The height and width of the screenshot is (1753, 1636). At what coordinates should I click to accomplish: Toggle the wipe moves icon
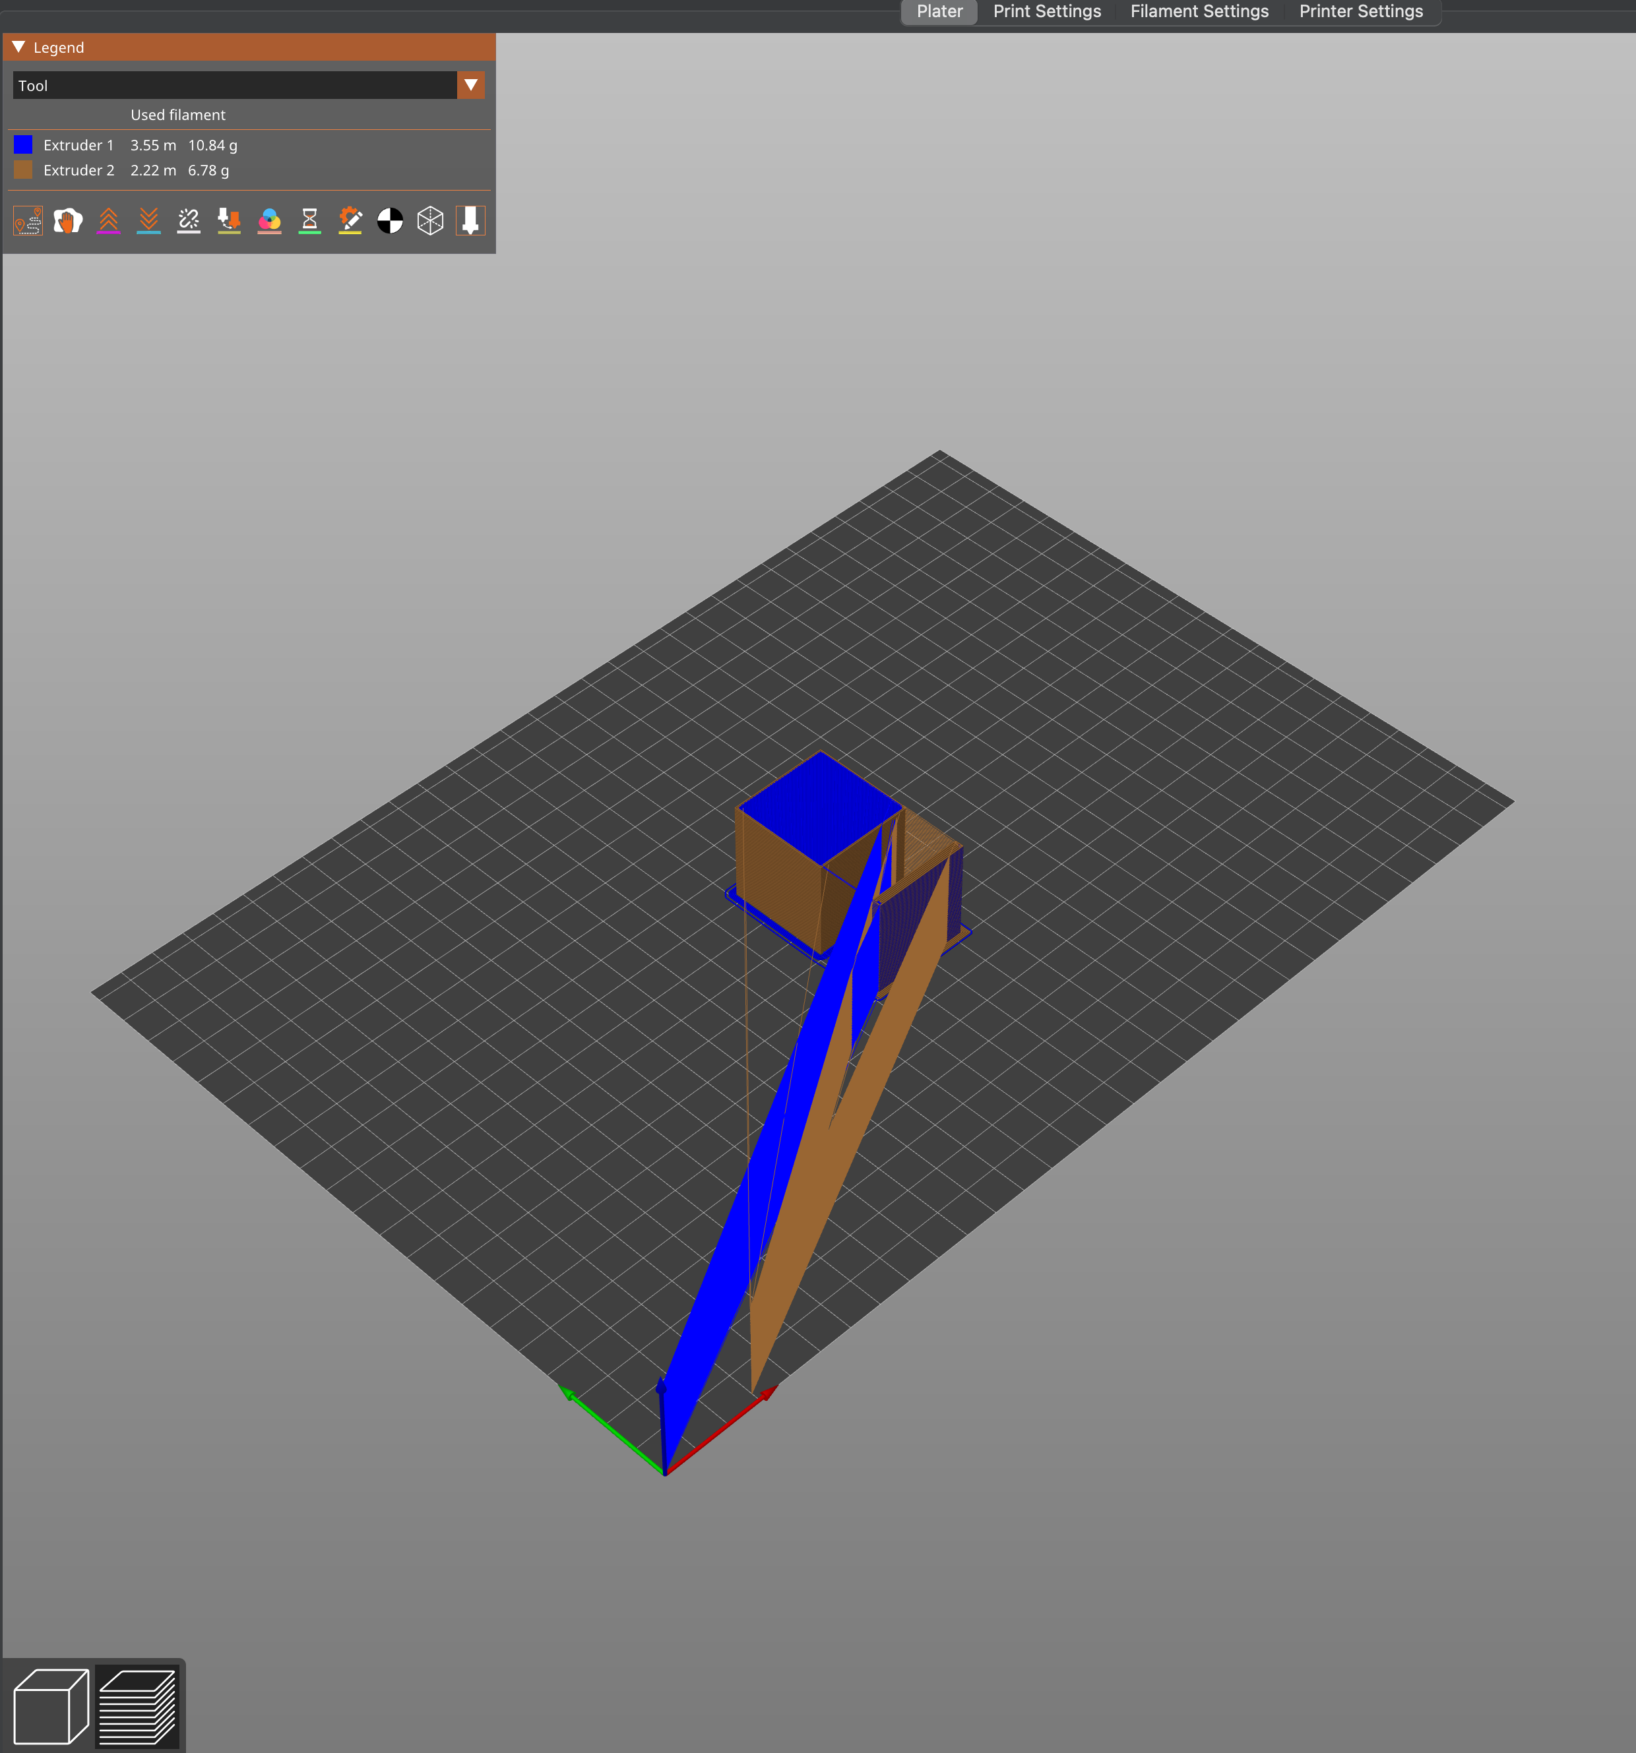[x=69, y=220]
